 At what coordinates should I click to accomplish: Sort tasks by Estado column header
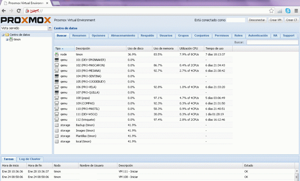click(269, 165)
